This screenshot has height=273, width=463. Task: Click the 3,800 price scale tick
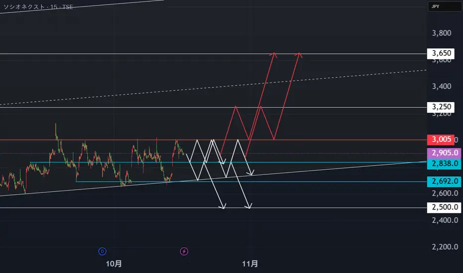tap(442, 33)
